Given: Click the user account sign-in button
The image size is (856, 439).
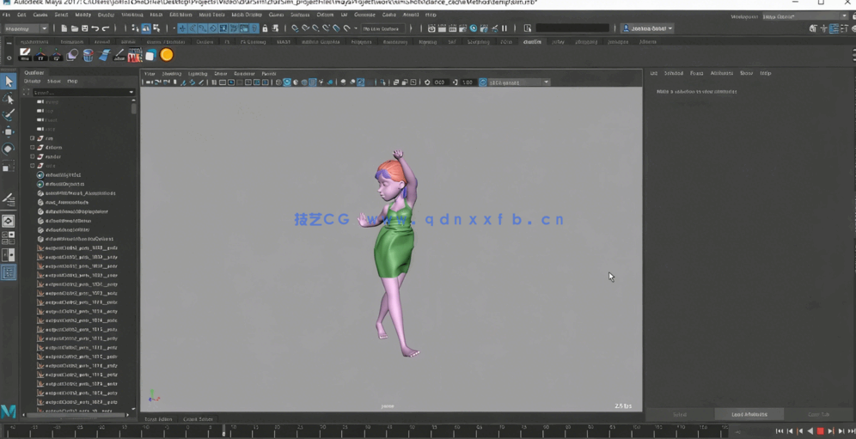Looking at the screenshot, I should [647, 28].
